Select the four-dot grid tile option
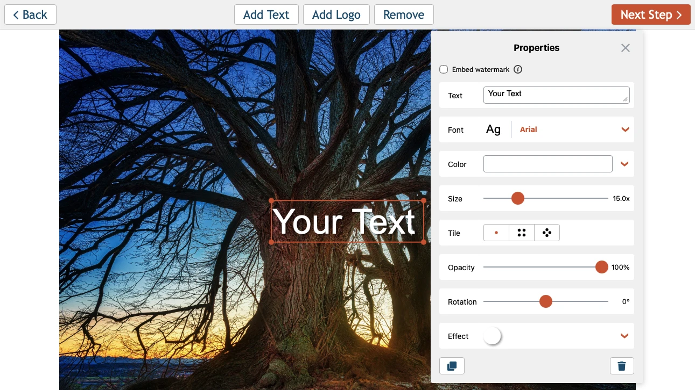Screen dimensions: 695x390 (522, 233)
